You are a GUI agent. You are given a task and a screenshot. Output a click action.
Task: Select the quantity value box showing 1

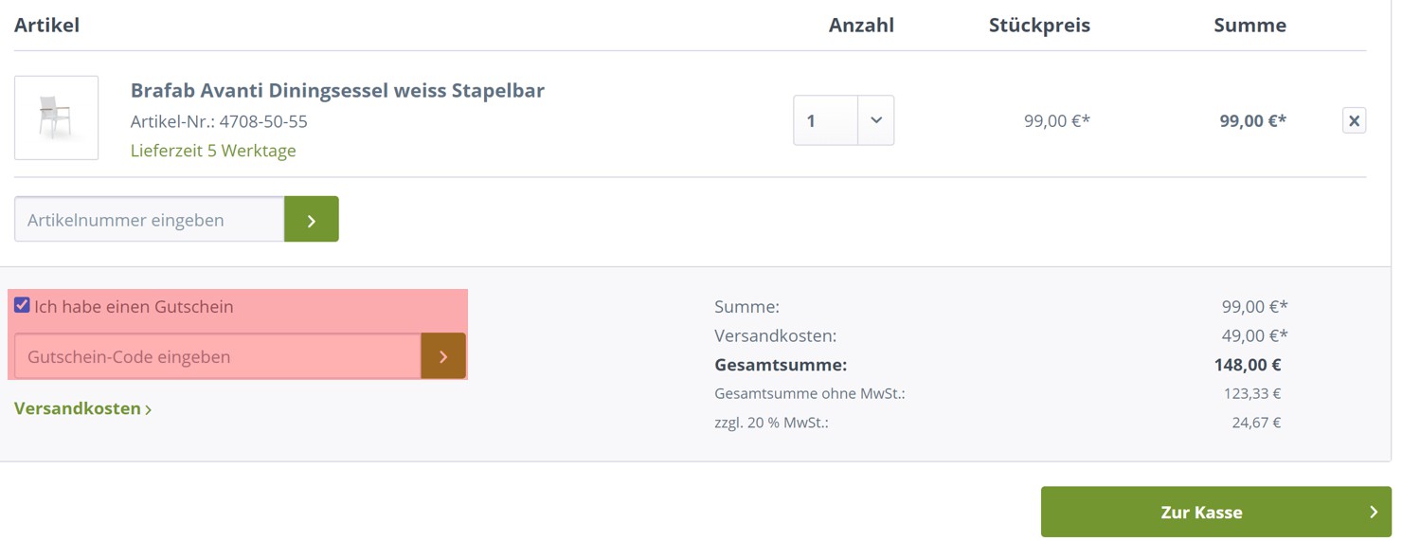click(x=826, y=120)
